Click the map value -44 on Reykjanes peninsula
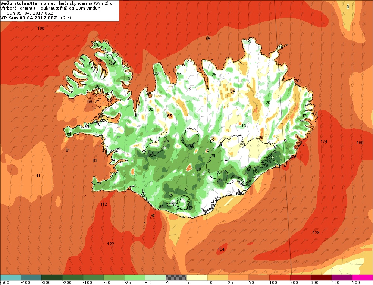Image resolution: width=373 pixels, height=285 pixels. coord(99,184)
